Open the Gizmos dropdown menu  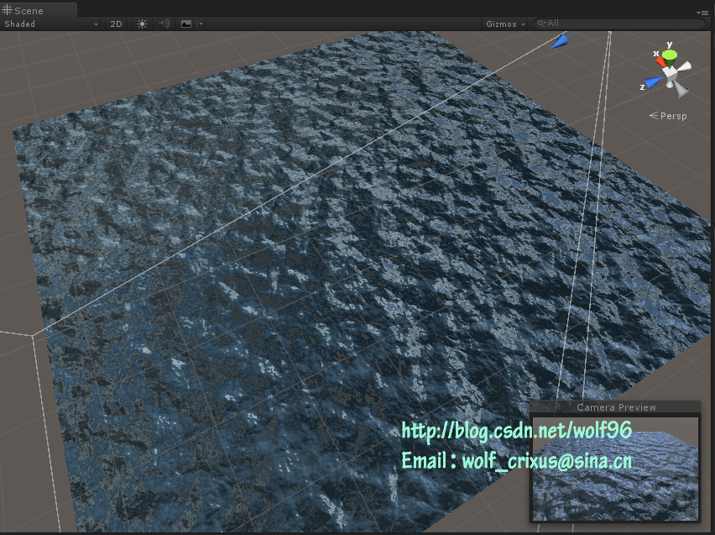pyautogui.click(x=505, y=24)
